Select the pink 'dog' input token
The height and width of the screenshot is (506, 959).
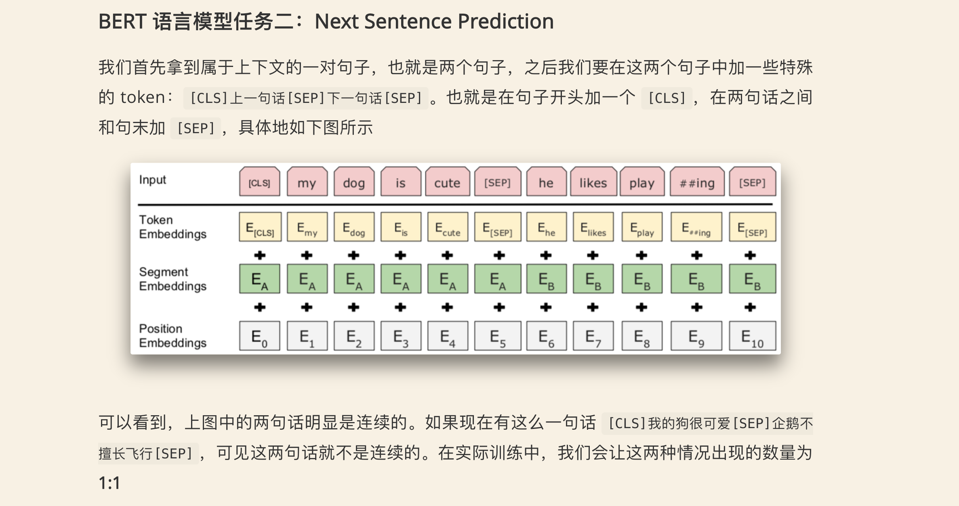pyautogui.click(x=354, y=182)
